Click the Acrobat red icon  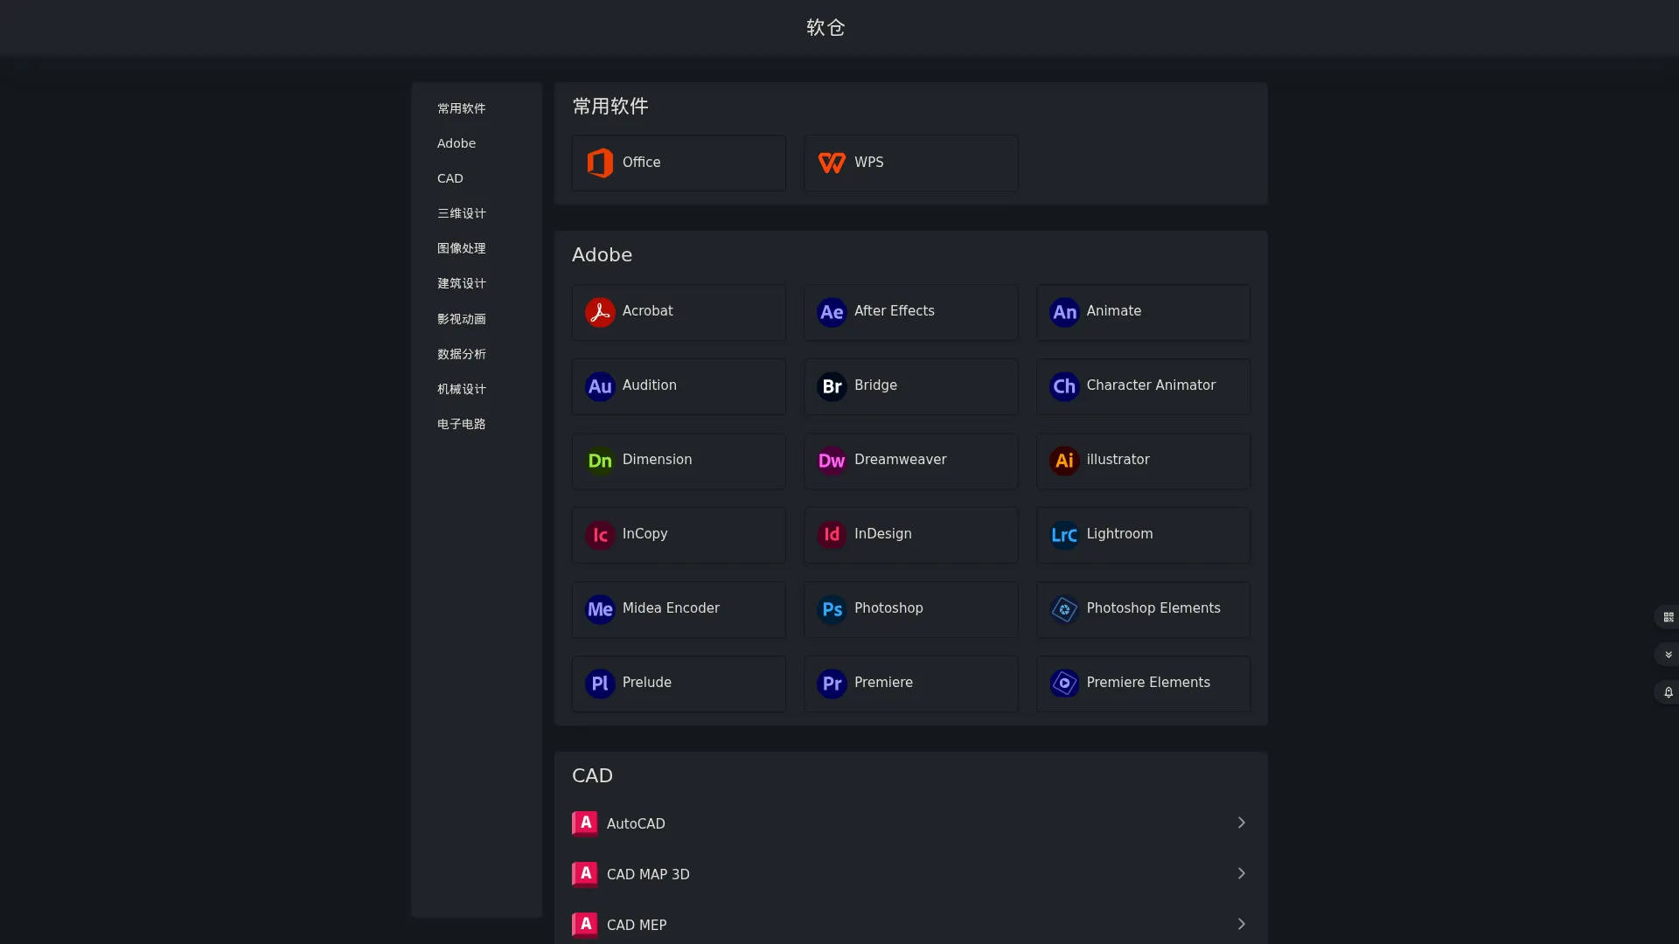pos(600,312)
